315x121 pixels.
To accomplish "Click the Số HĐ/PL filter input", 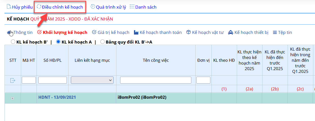I will pos(52,80).
